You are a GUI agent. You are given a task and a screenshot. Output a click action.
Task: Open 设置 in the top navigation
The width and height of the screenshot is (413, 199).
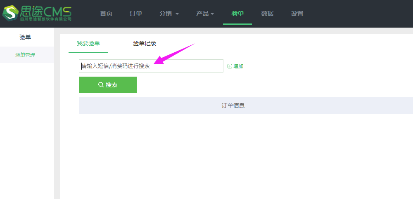[x=297, y=14]
